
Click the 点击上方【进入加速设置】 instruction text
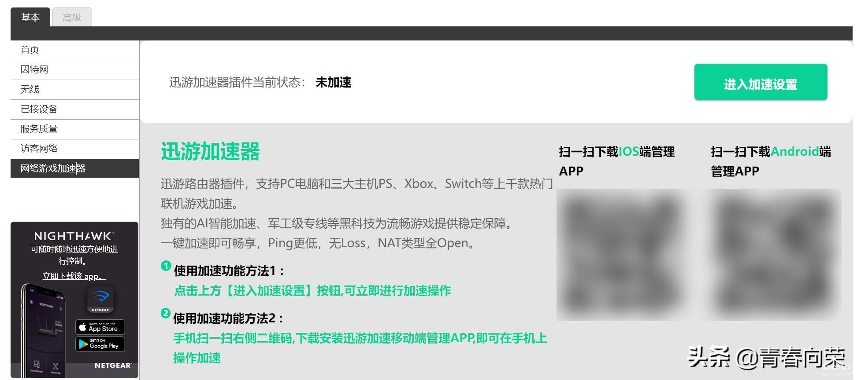[x=312, y=291]
